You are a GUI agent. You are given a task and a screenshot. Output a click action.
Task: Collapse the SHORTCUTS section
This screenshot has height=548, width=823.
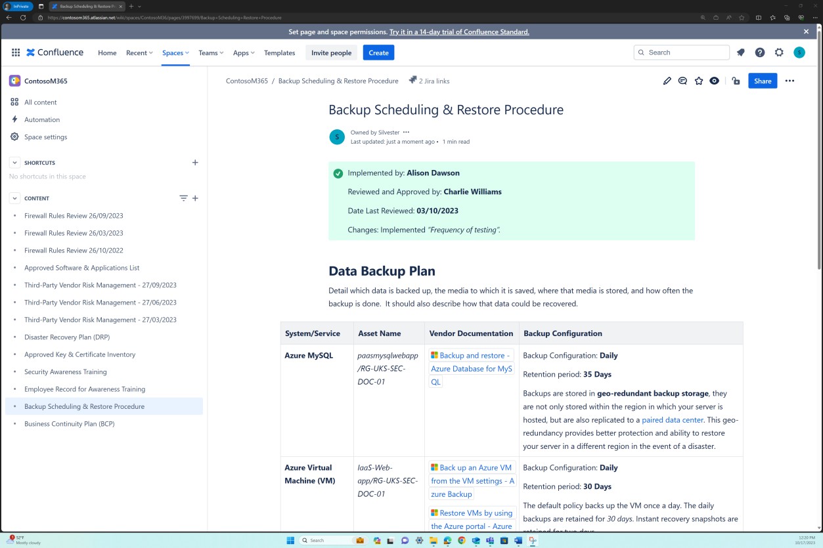pyautogui.click(x=14, y=162)
